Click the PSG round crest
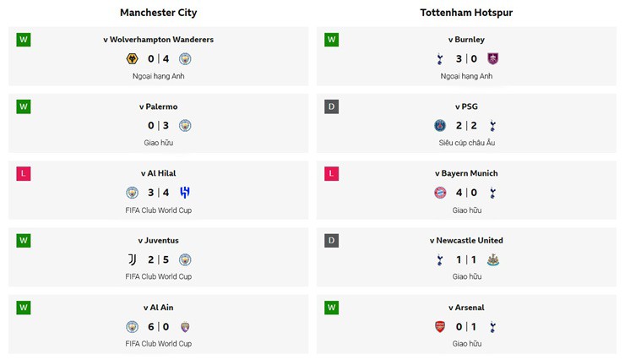 440,126
